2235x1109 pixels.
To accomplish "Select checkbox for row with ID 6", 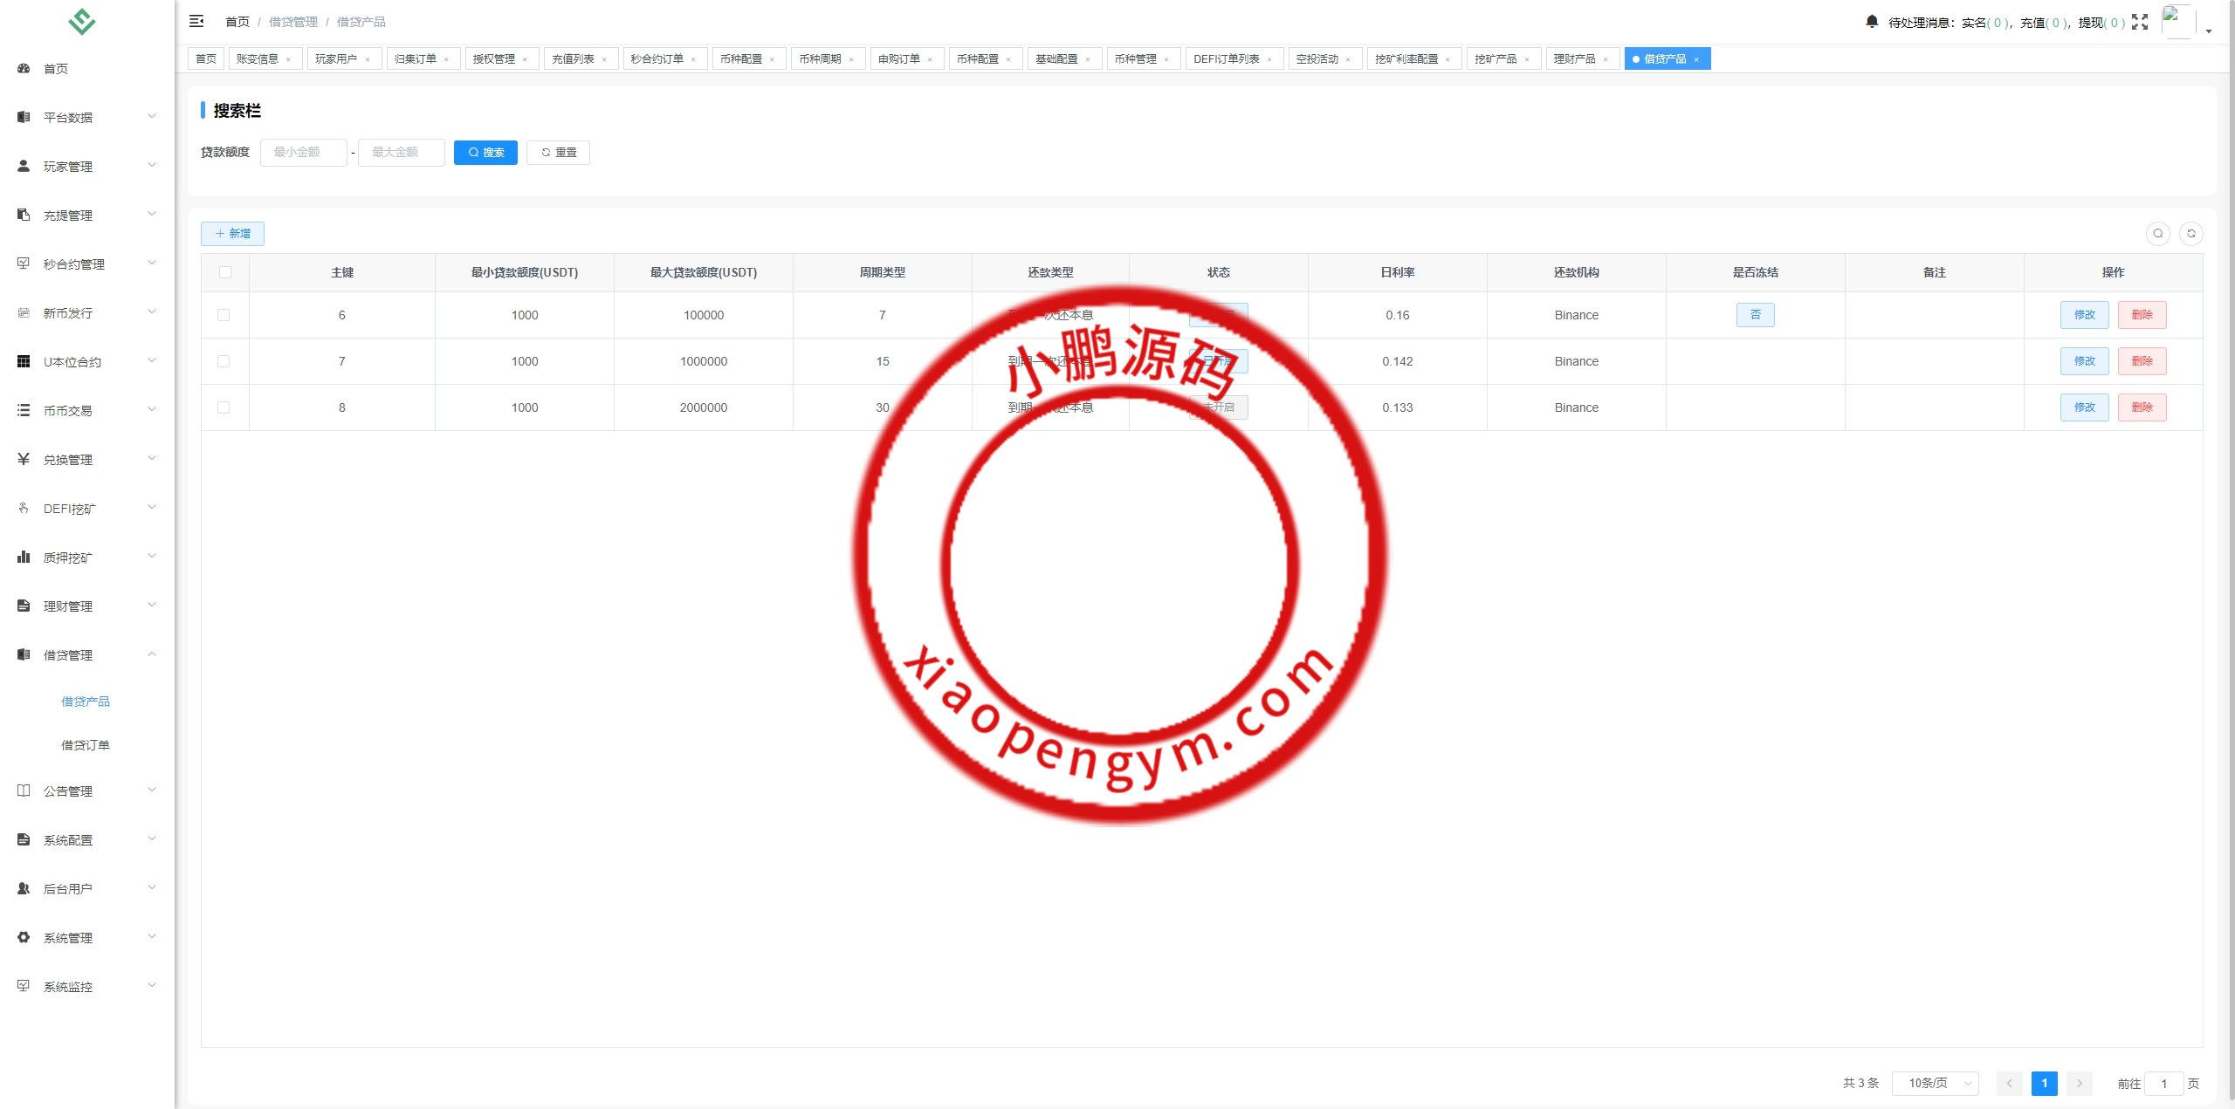I will click(x=223, y=315).
